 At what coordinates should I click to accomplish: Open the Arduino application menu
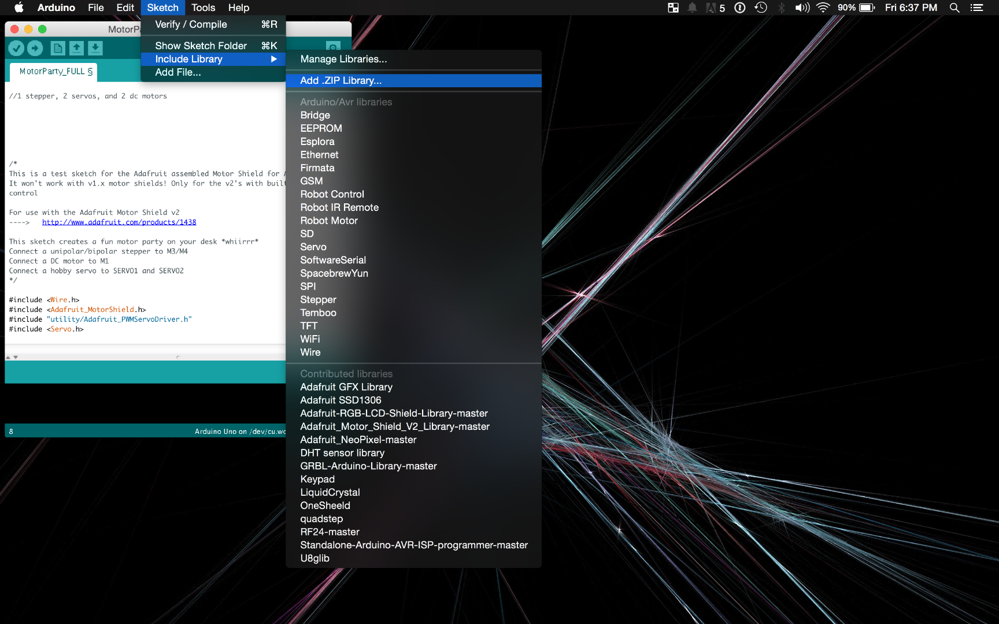coord(56,8)
